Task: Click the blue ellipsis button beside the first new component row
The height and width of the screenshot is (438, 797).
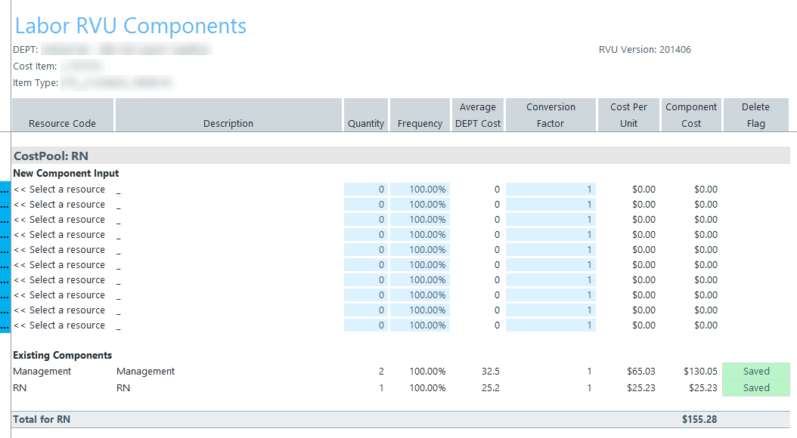Action: [5, 190]
